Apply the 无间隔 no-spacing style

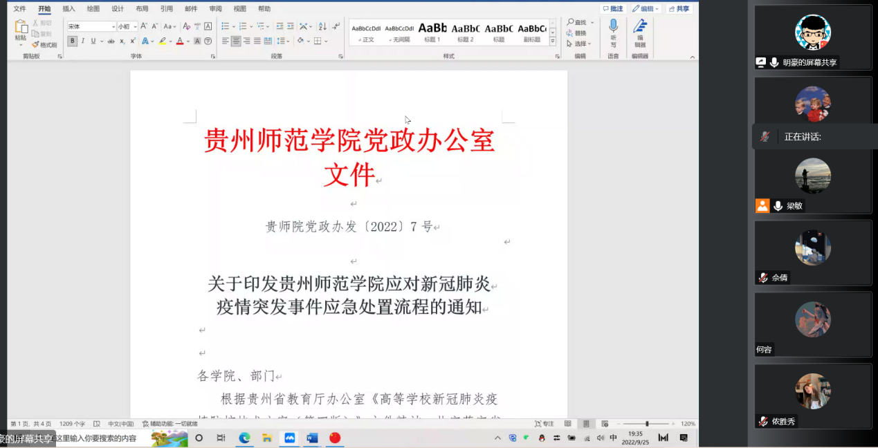399,32
